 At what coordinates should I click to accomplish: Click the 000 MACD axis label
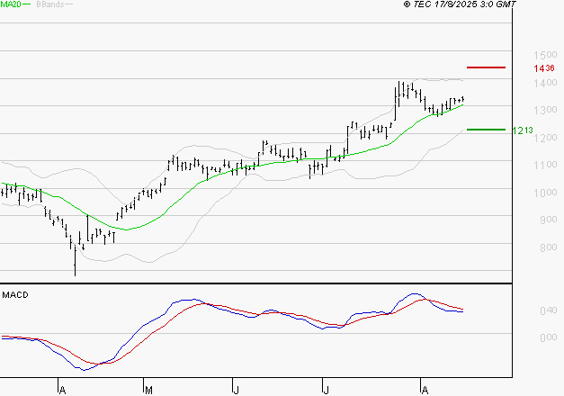click(549, 337)
